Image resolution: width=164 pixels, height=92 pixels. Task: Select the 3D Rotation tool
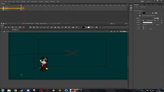tap(13, 27)
